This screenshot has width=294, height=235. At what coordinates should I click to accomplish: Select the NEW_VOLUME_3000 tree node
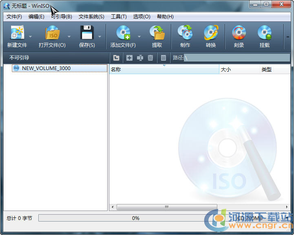coord(46,68)
